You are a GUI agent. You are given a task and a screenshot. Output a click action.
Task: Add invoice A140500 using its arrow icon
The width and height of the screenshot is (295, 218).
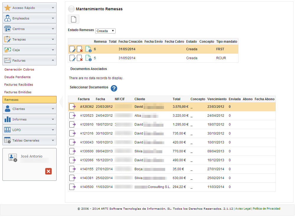click(73, 187)
